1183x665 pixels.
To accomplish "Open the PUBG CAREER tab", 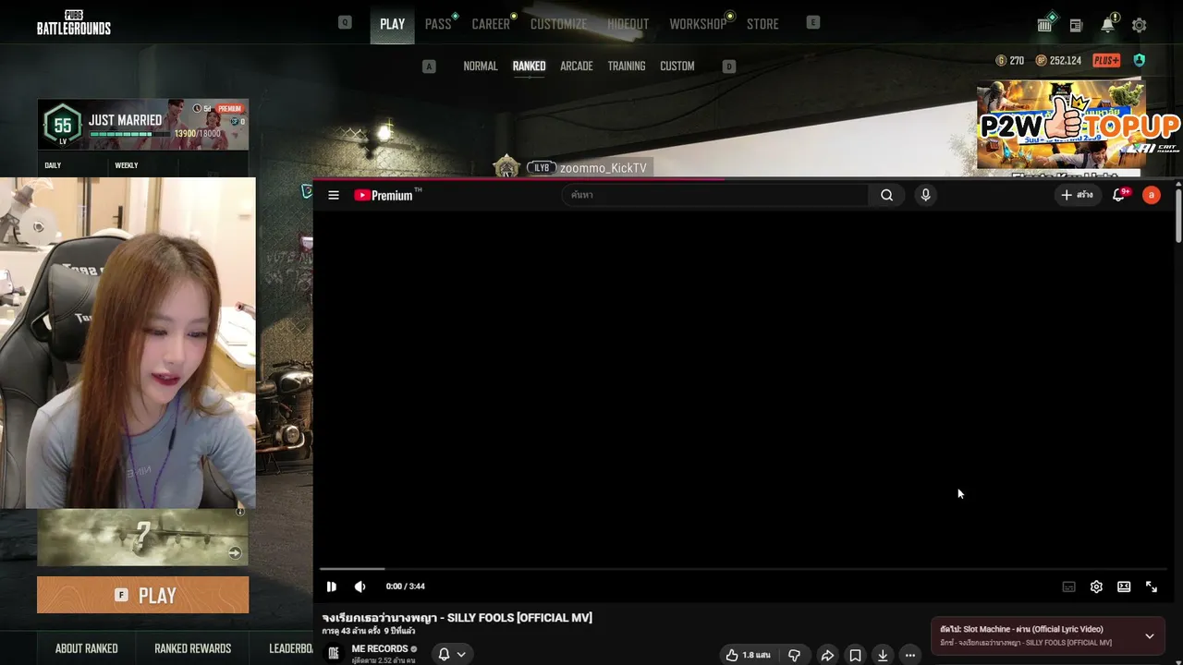I will pos(491,24).
